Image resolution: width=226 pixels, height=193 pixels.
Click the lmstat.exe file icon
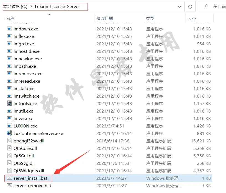point(9,88)
